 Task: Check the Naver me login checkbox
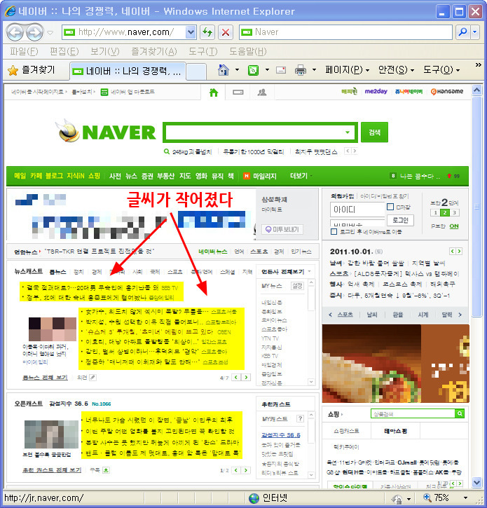[334, 232]
